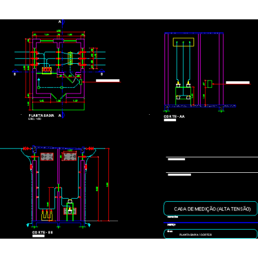Select the yellow three-bushing equipment in Corte BB
Screen dimensions: 258x258
(47, 215)
